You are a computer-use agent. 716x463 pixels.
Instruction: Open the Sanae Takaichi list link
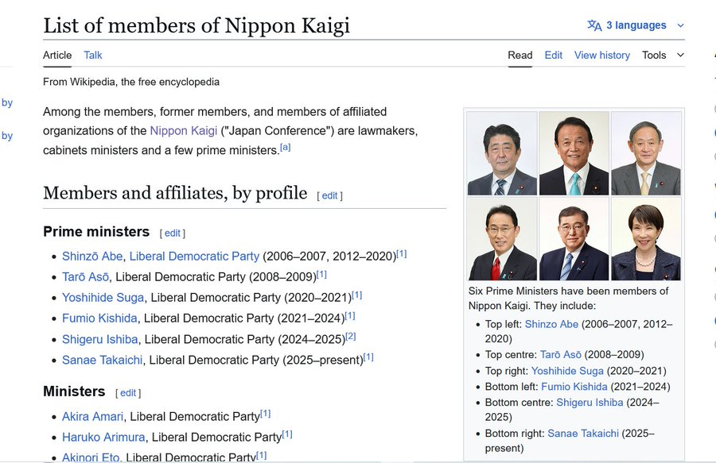click(x=103, y=360)
